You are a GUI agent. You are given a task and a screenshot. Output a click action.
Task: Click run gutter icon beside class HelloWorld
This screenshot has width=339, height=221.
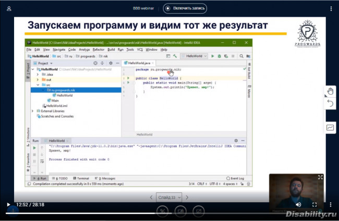[x=128, y=78]
